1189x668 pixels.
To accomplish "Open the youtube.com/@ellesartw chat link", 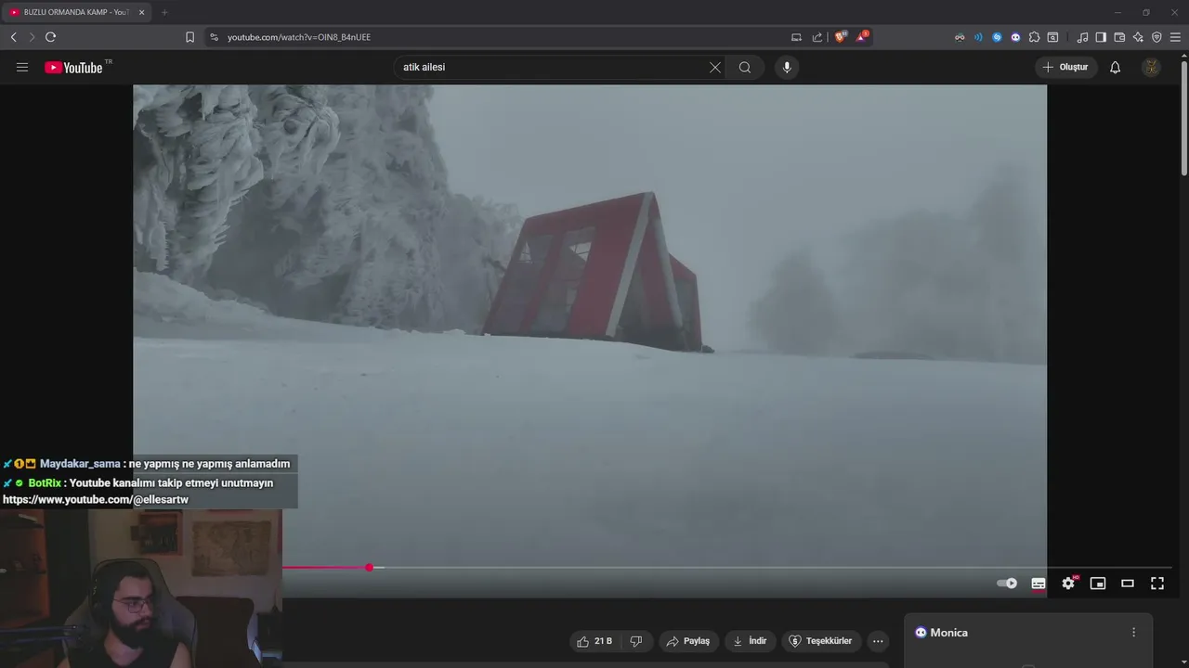I will point(96,500).
